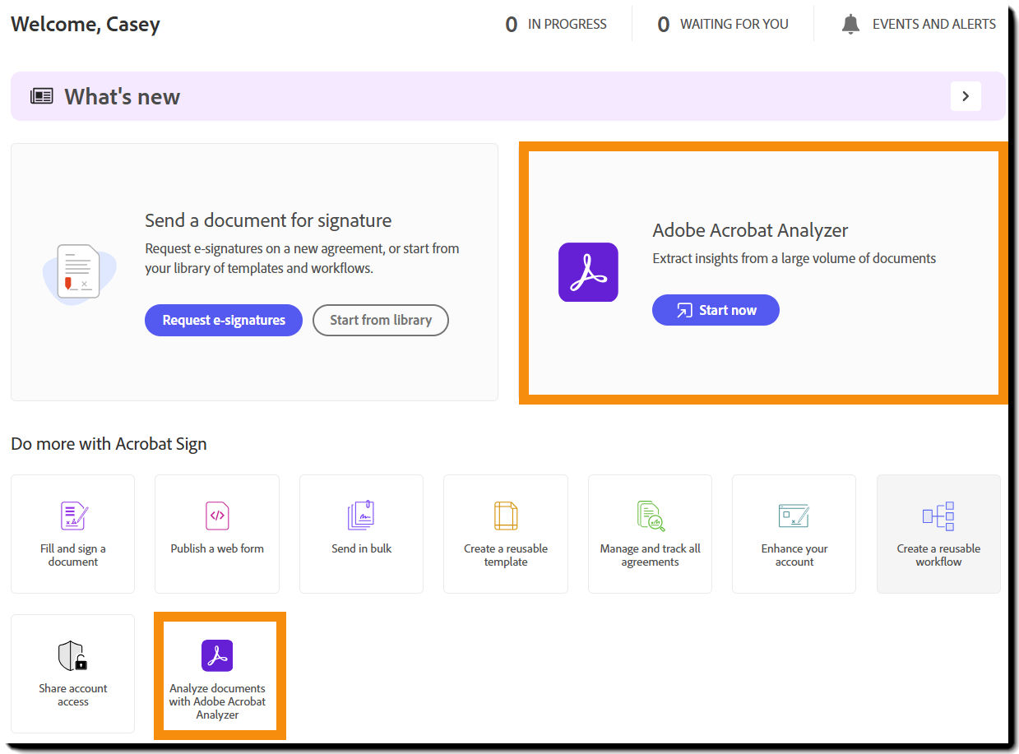
Task: Open Manage and track all agreements
Action: pos(650,516)
